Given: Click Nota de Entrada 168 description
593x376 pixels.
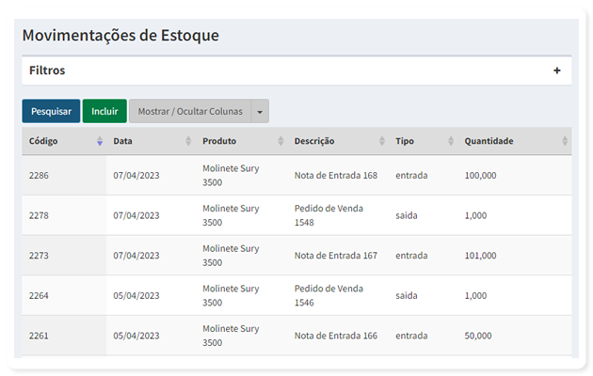Looking at the screenshot, I should point(336,175).
